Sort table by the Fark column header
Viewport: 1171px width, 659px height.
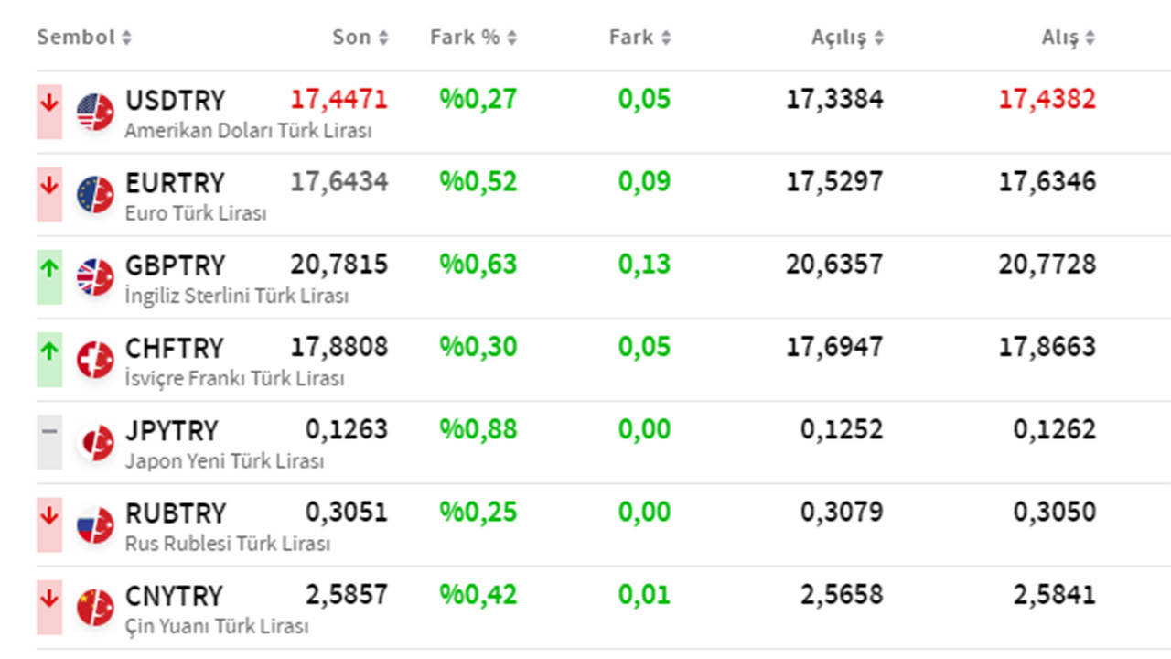(640, 38)
